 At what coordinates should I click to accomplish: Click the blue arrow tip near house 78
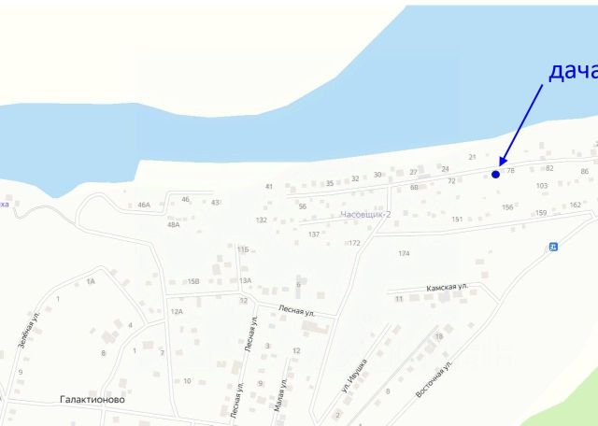point(503,163)
